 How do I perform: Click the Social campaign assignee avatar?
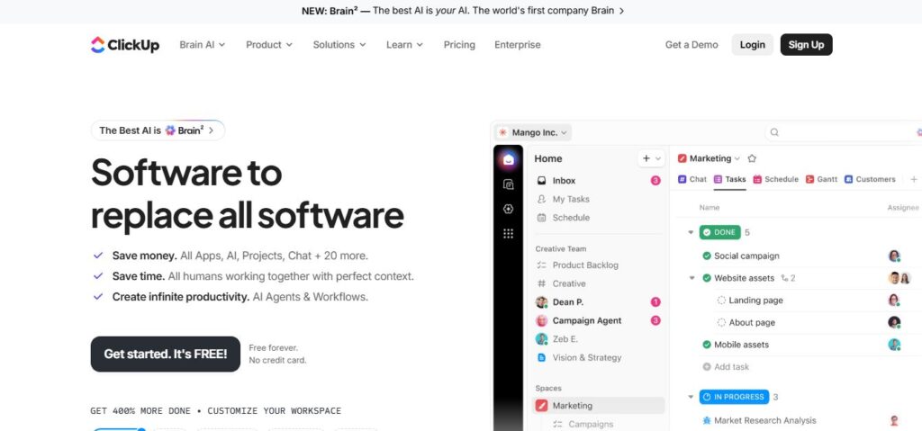click(x=894, y=256)
